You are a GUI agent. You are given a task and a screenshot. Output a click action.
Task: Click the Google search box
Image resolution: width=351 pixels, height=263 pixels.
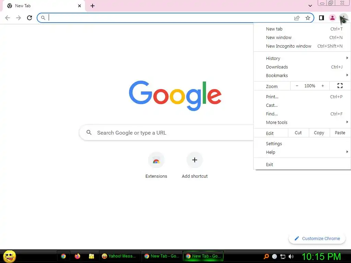pos(167,133)
